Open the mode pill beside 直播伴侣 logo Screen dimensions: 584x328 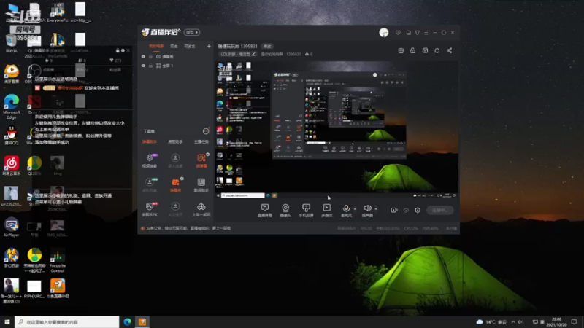192,32
